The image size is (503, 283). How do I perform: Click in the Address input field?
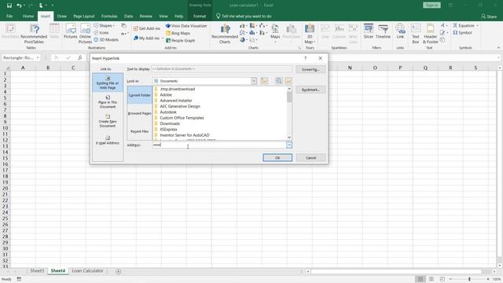click(x=219, y=145)
